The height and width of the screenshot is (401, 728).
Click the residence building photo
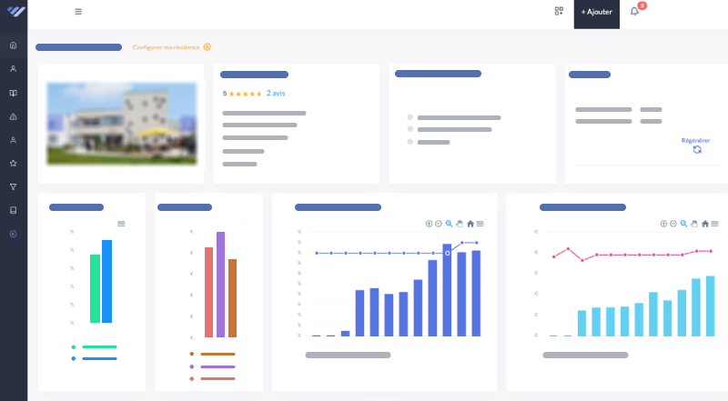[x=122, y=124]
